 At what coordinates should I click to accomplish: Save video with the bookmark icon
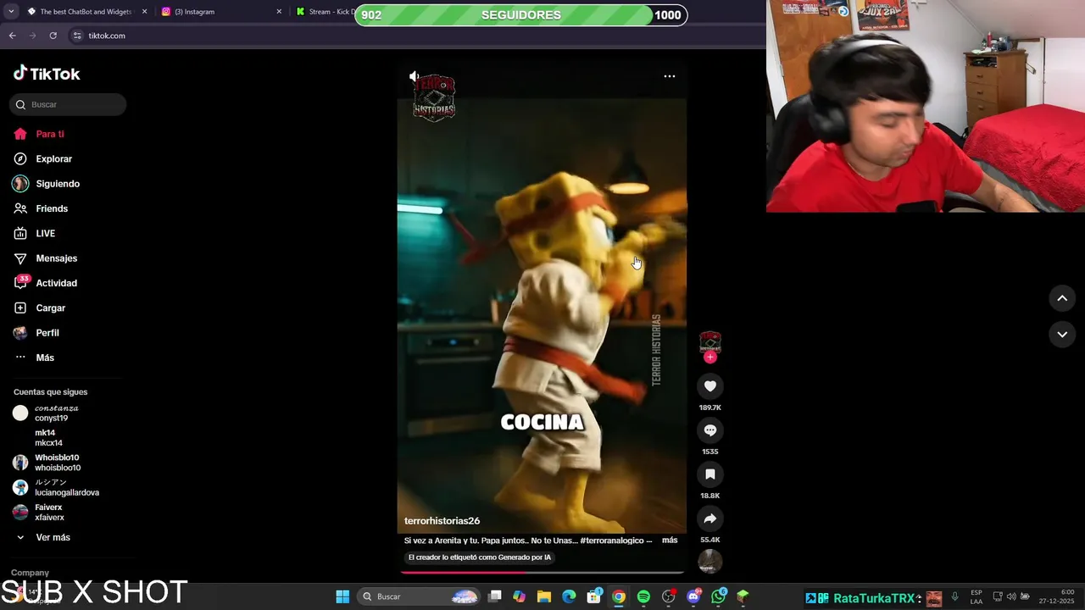[710, 474]
